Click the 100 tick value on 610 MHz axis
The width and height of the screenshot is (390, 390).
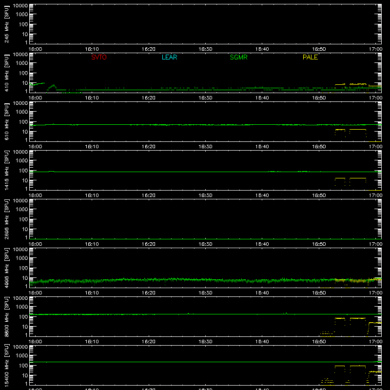tap(23, 122)
